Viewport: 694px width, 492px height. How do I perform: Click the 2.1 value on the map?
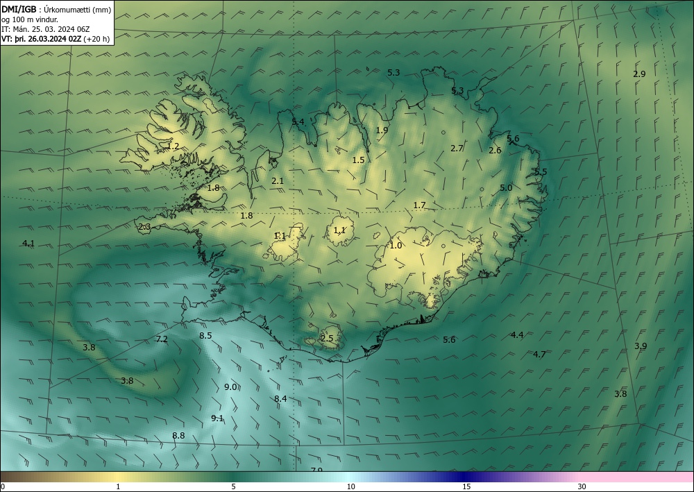[x=278, y=180]
